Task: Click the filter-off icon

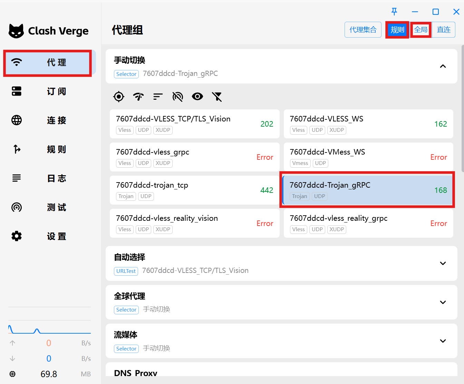Action: click(217, 97)
